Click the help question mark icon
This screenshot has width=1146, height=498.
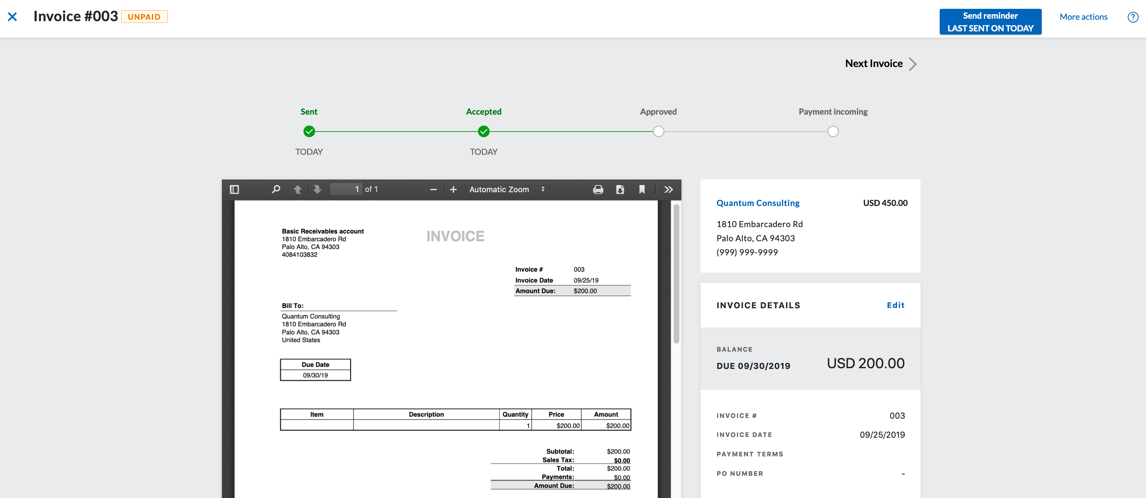pos(1133,17)
